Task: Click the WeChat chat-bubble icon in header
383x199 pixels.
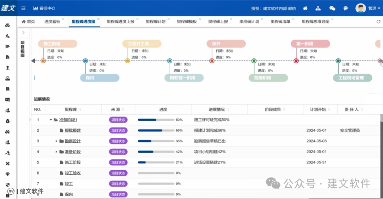Action: coord(332,8)
